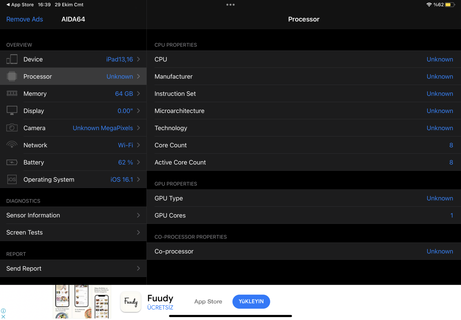Tap Send Report
Image resolution: width=461 pixels, height=320 pixels.
(73, 268)
